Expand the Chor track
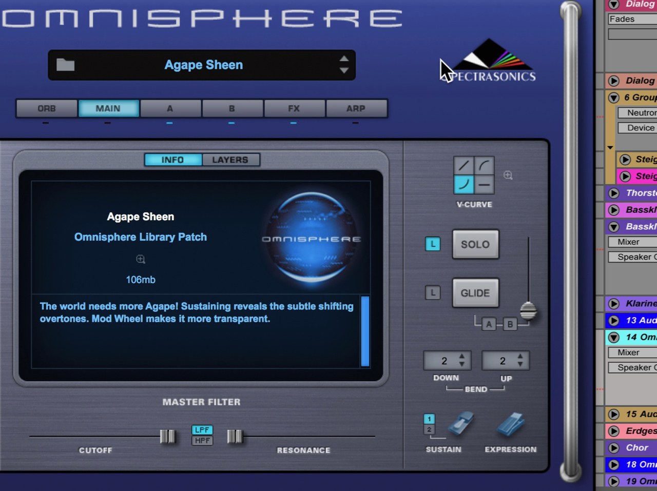Screen dimensions: 657x491 614,448
